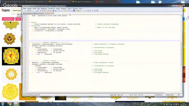This screenshot has width=189, height=106.
Task: Open the Опции menu
Action: [58, 9]
